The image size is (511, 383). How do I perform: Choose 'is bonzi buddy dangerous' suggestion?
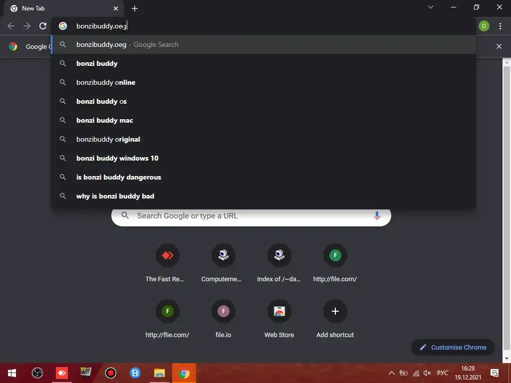pos(263,177)
